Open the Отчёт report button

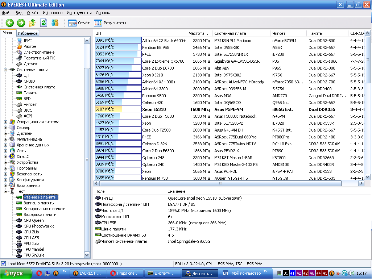(79, 23)
